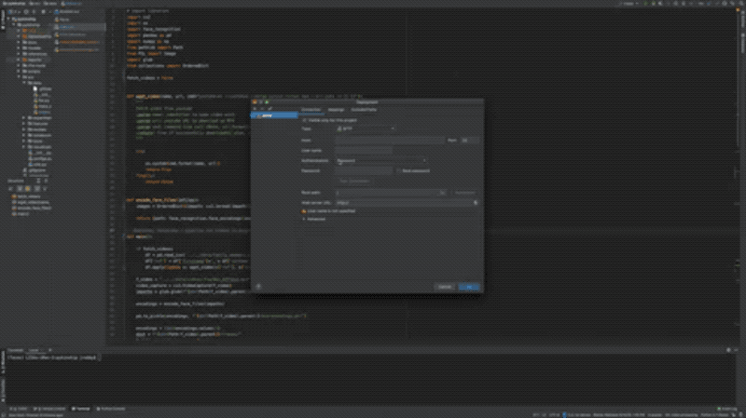Switch to the Connection tab
The width and height of the screenshot is (746, 418).
[311, 110]
